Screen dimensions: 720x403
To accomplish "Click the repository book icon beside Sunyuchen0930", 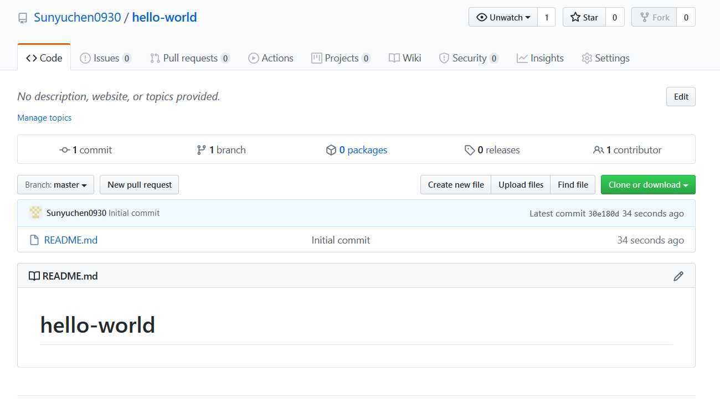I will (23, 18).
